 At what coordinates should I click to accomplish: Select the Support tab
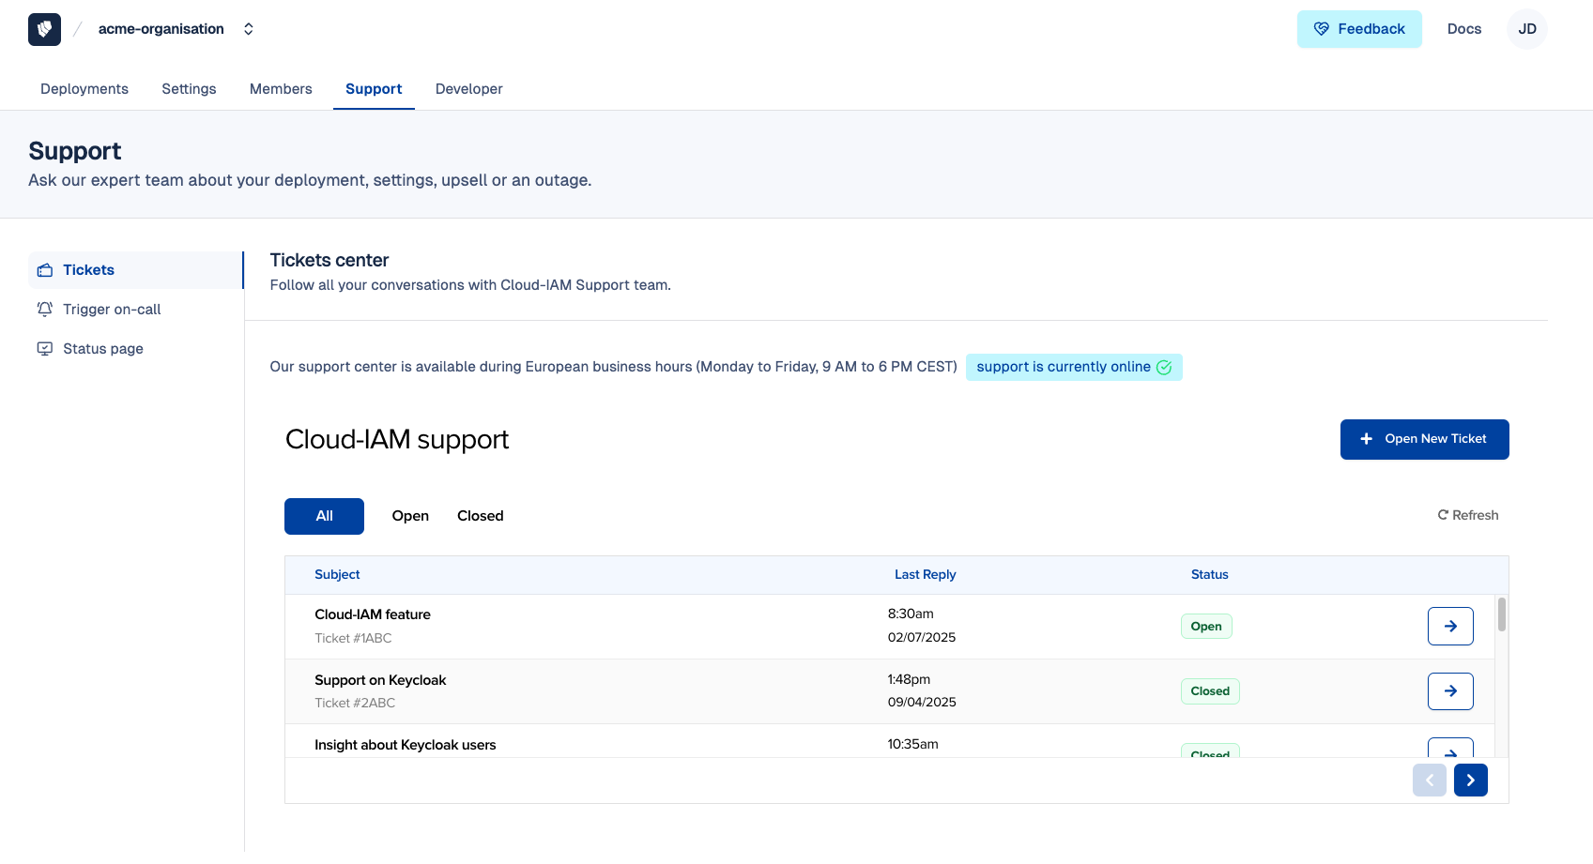[x=374, y=89]
